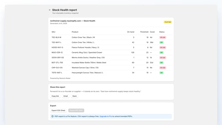Copy the report link
Viewport: 222px width, 125px height.
[x=55, y=96]
